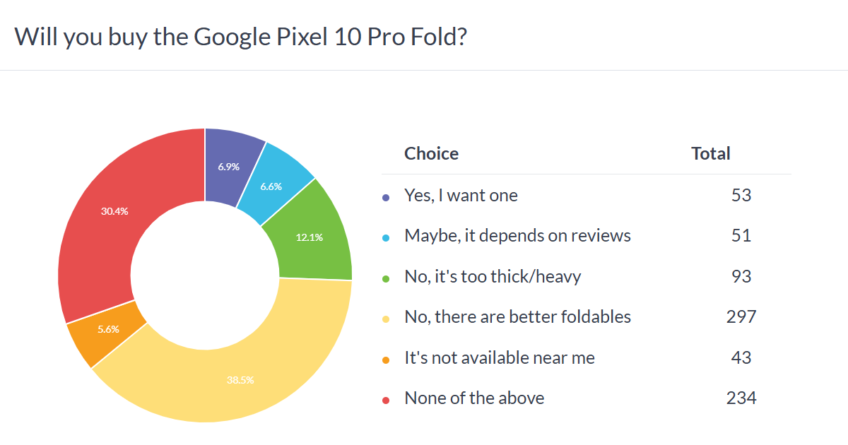Click the poll title about Pixel 10 Pro Fold

click(x=241, y=37)
